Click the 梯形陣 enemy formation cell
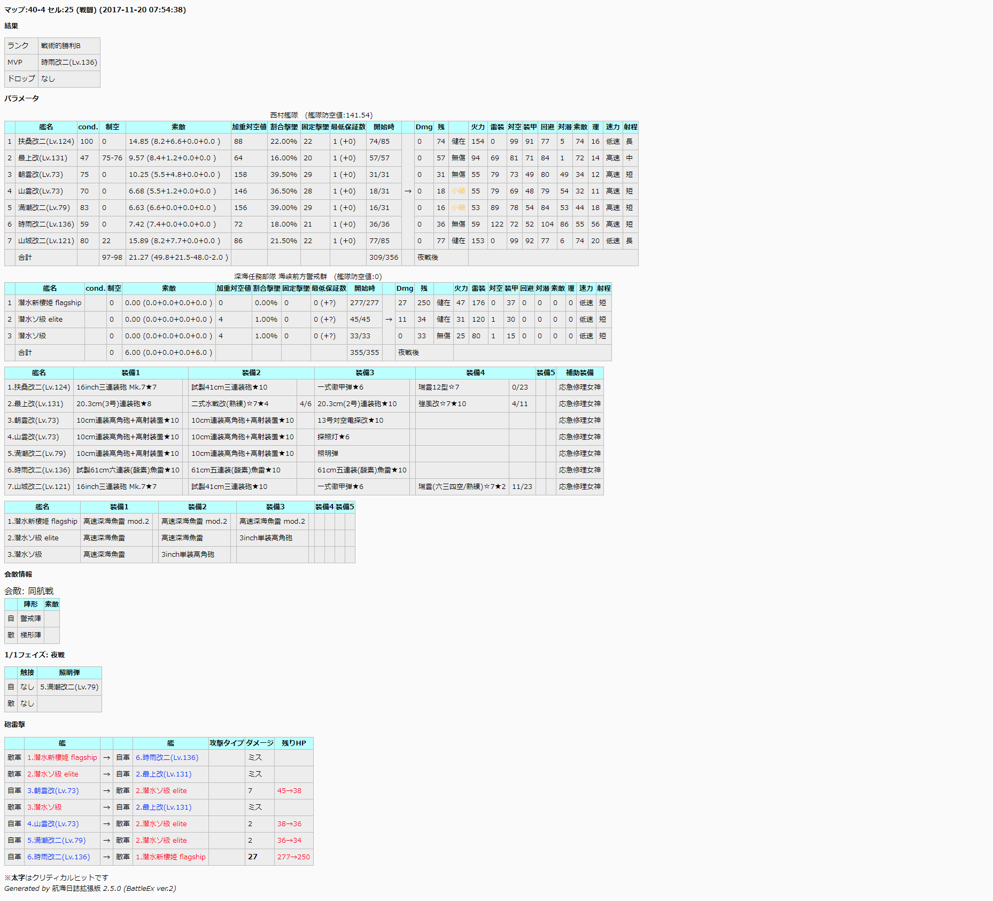The width and height of the screenshot is (993, 901). click(30, 635)
